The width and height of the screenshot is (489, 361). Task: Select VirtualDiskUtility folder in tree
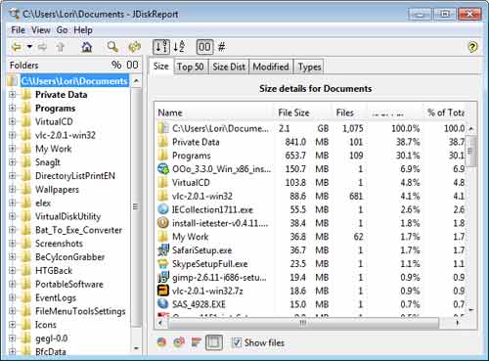(x=67, y=216)
